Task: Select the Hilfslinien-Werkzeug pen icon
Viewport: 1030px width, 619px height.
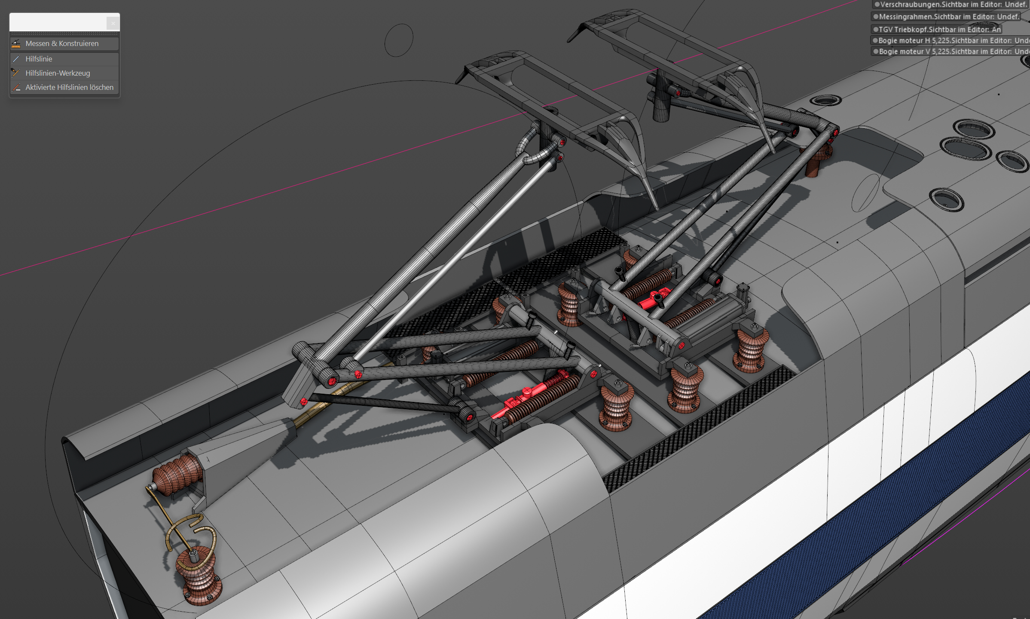Action: pyautogui.click(x=16, y=73)
